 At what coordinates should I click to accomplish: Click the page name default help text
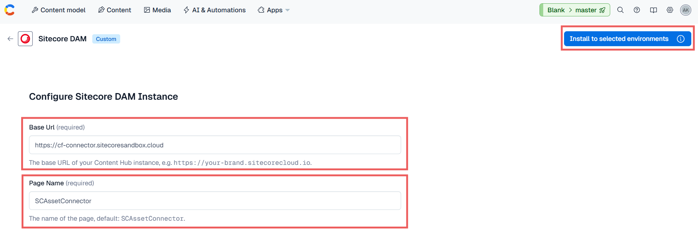[x=107, y=218]
